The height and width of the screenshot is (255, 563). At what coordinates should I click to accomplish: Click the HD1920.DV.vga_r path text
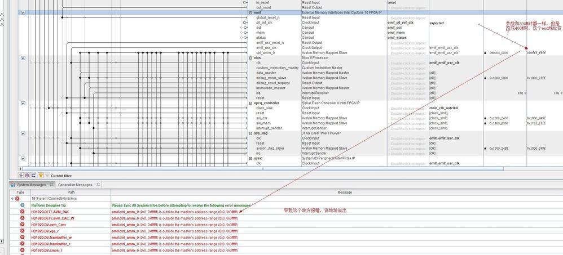[45, 231]
